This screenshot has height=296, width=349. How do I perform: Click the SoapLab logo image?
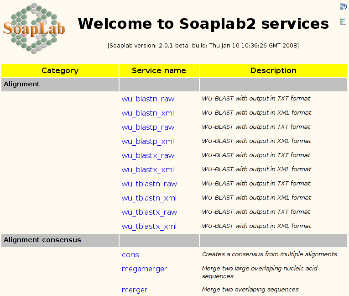coord(34,28)
